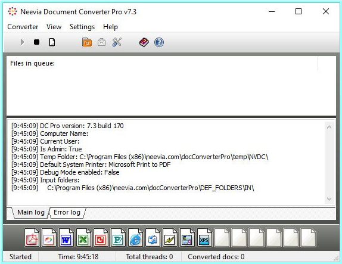Click the Internet Explorer document icon
Viewport: 342px width, 264px height.
[135, 238]
